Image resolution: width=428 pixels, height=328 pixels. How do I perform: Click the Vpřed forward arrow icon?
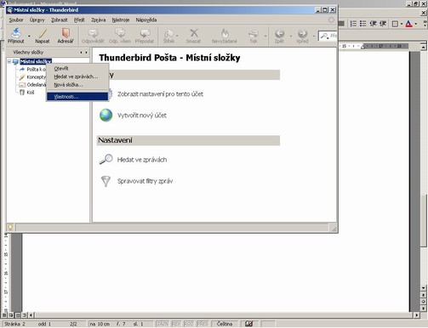tap(302, 34)
